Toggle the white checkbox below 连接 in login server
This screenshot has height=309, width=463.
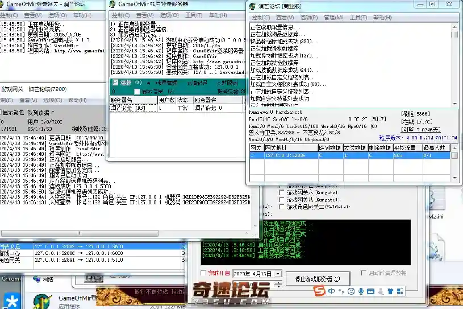[137, 92]
